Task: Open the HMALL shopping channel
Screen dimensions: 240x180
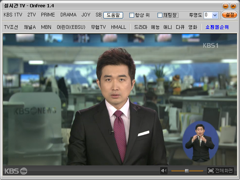Action: pyautogui.click(x=118, y=27)
